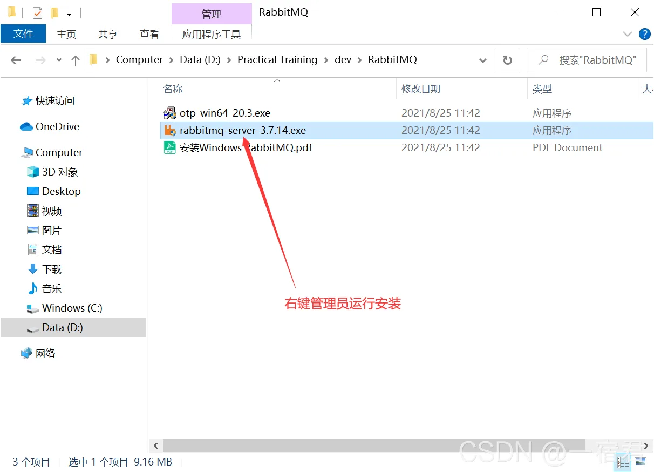
Task: Switch to the details view layout
Action: point(624,462)
